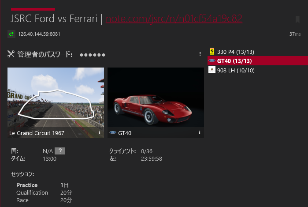Select the GT40 (13/13) entry
308x207 pixels.
click(x=258, y=61)
